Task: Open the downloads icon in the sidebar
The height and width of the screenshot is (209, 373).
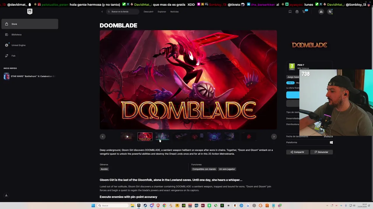Action: [6, 195]
